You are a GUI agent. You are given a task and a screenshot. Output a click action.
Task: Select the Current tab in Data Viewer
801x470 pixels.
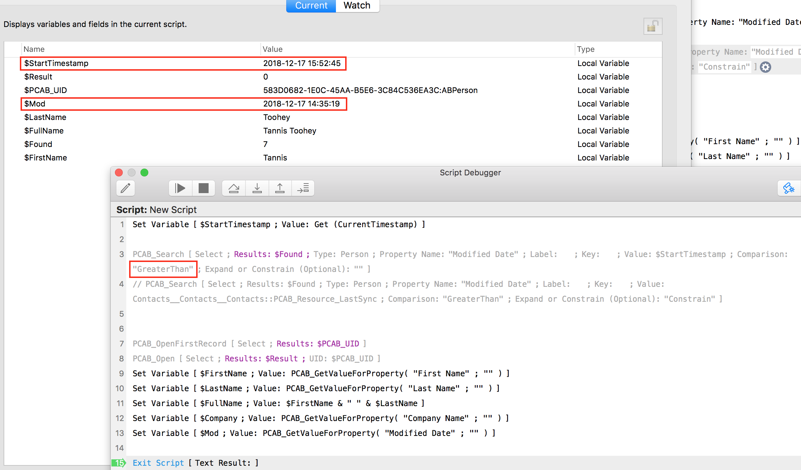(311, 6)
